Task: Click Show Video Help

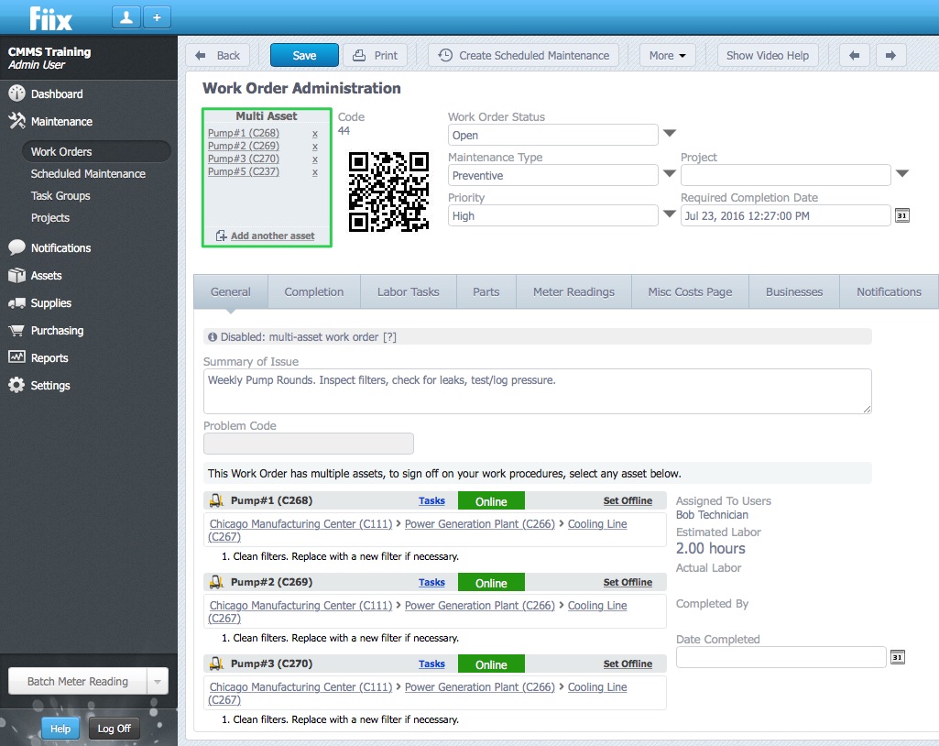Action: 767,55
